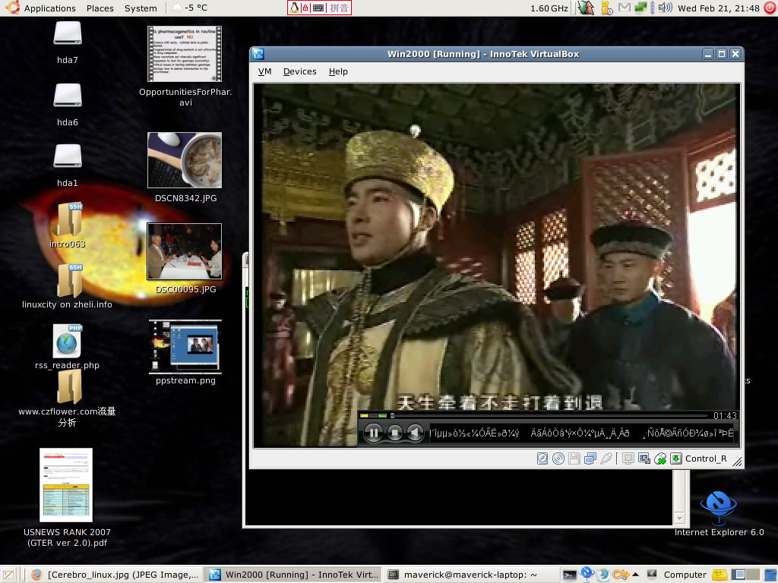Click the yellow sticky notes panel icon
This screenshot has height=583, width=778.
click(719, 575)
